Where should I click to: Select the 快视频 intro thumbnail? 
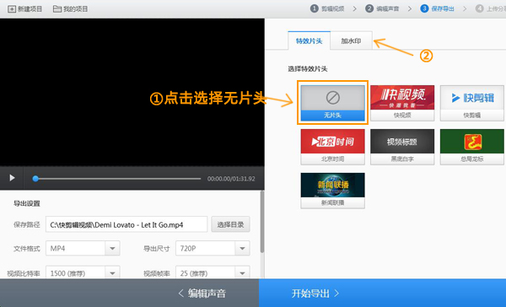[402, 103]
